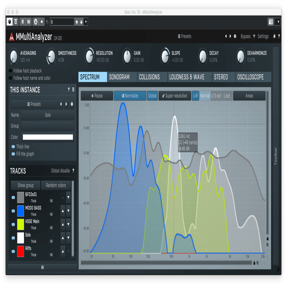The image size is (287, 287).
Task: Move Solo track down
Action: pyautogui.click(x=68, y=238)
